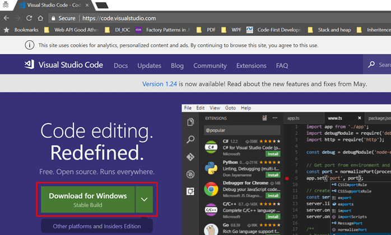Install the C# extension
Image resolution: width=391 pixels, height=235 pixels.
[273, 154]
